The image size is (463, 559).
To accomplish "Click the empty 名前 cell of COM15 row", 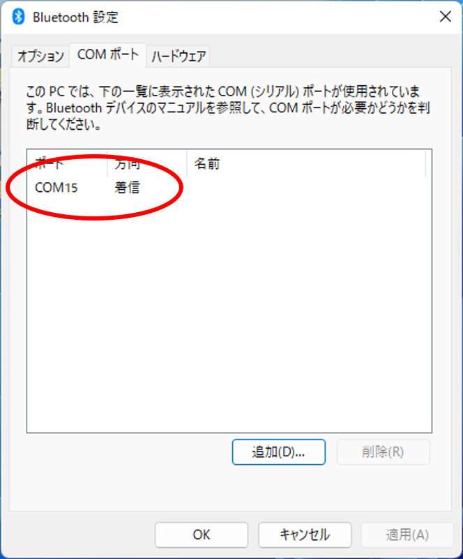I will click(306, 188).
